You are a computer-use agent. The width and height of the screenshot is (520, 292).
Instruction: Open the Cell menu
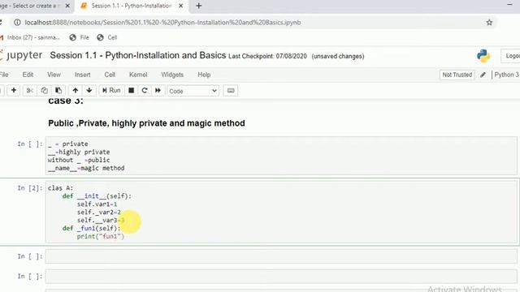click(x=110, y=75)
